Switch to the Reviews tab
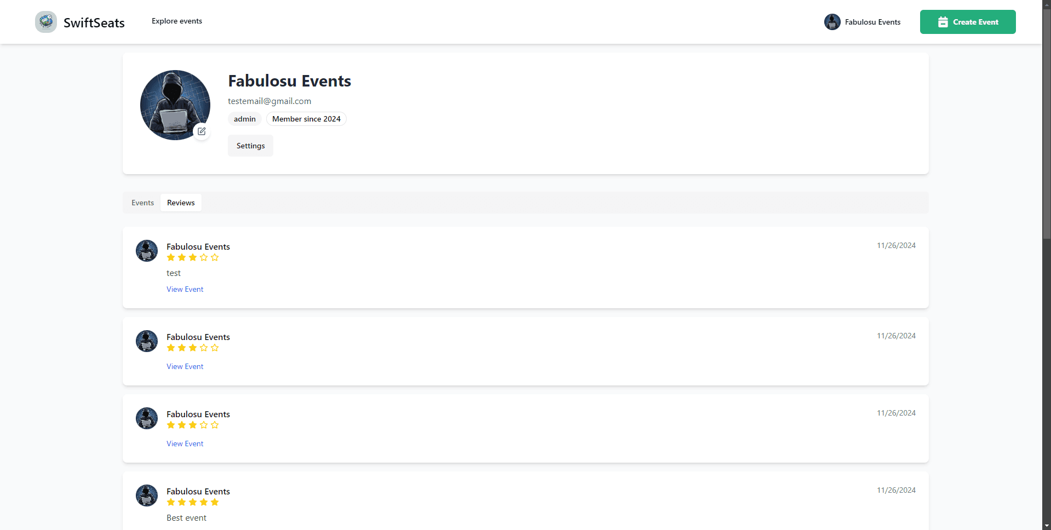1051x530 pixels. coord(180,202)
